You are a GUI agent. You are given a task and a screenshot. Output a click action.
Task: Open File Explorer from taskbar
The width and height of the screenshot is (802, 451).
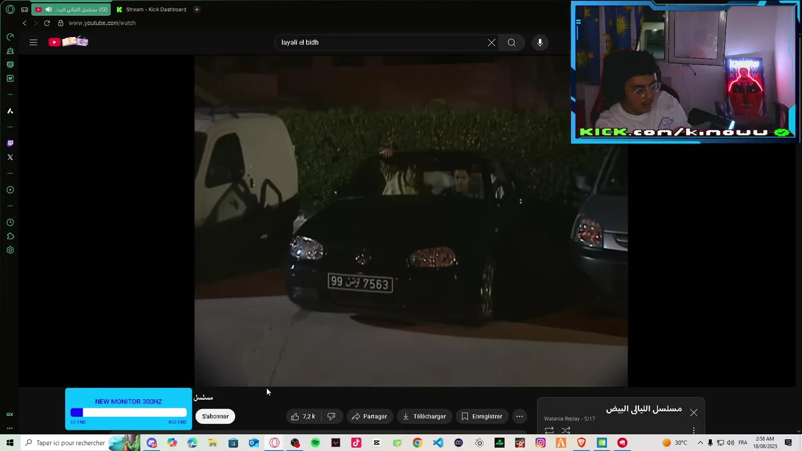(x=213, y=443)
